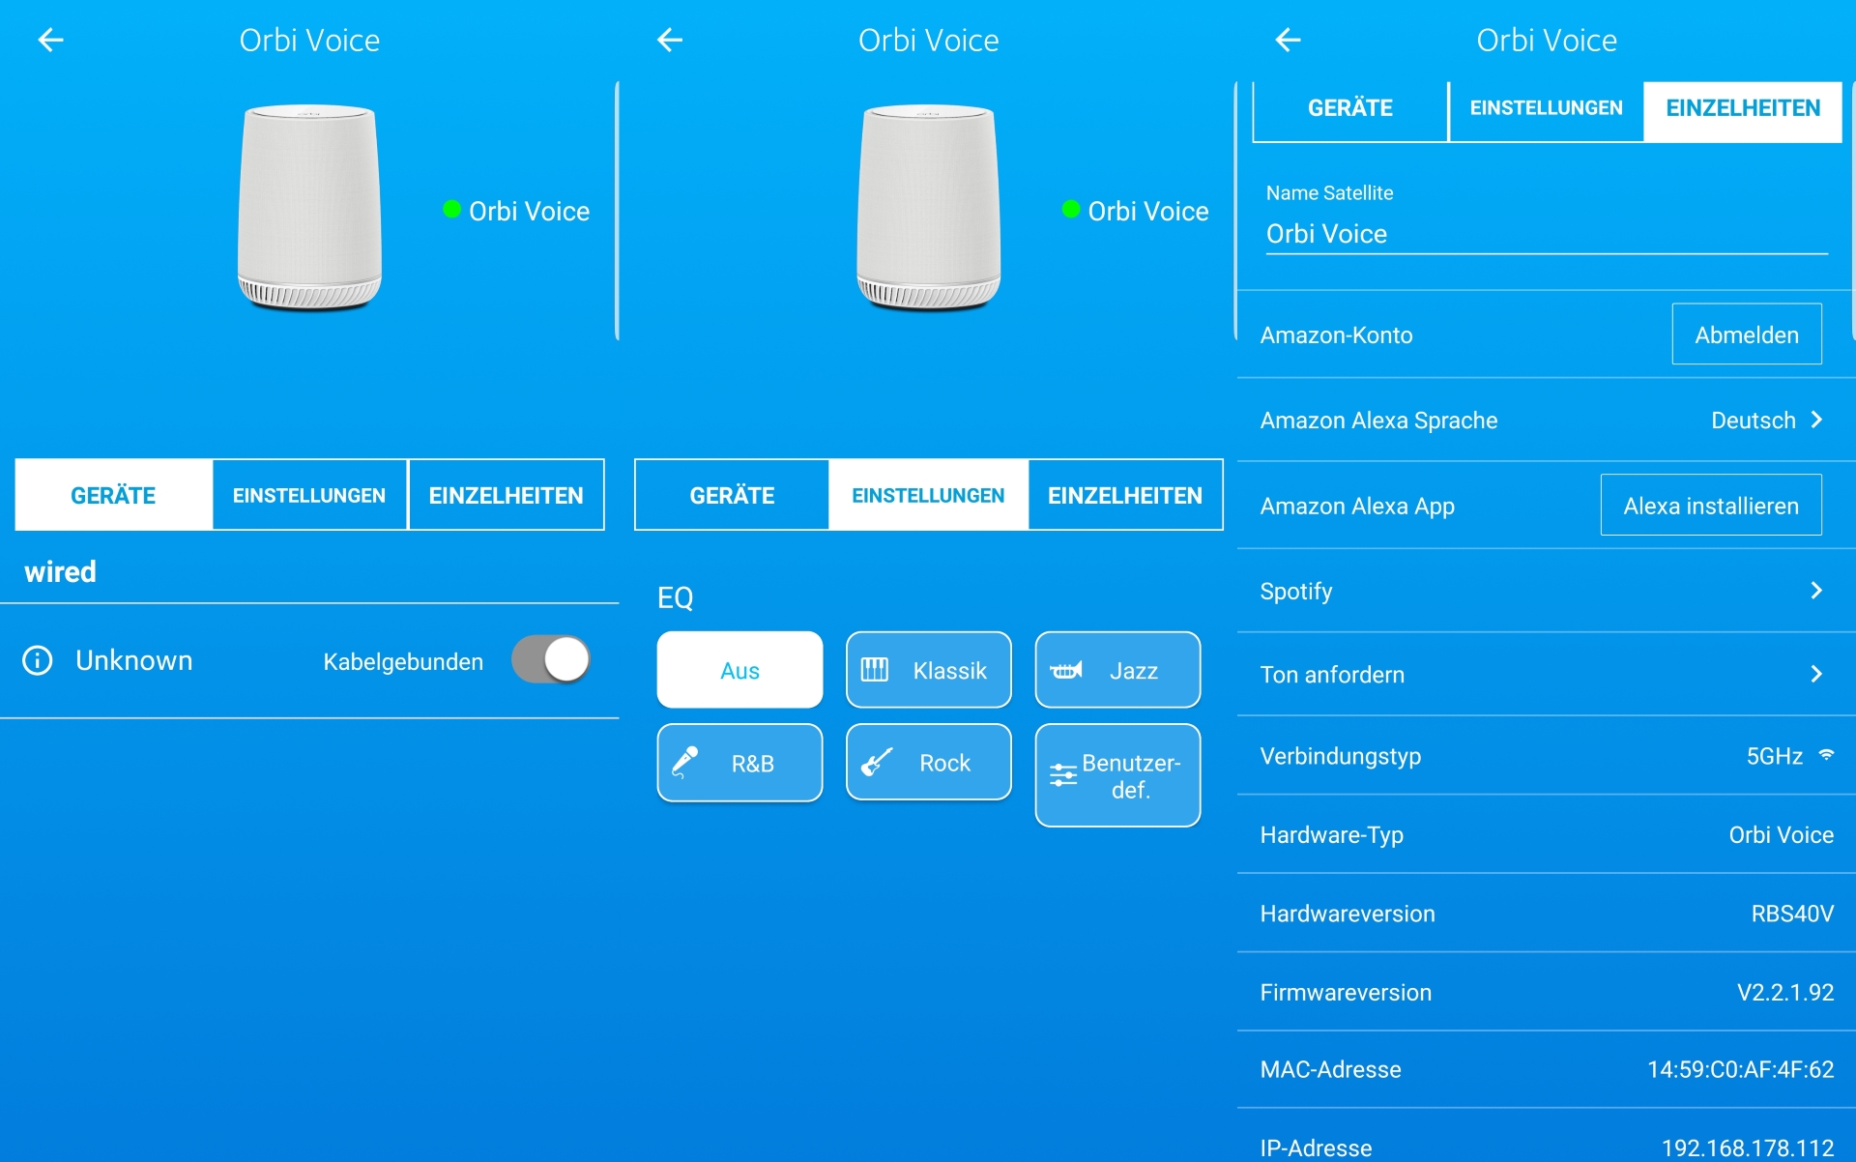This screenshot has width=1856, height=1162.
Task: Click Orbi Voice title in right panel header
Action: point(1547,40)
